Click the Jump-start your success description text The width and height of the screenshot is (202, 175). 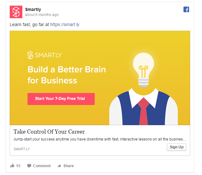(x=100, y=139)
